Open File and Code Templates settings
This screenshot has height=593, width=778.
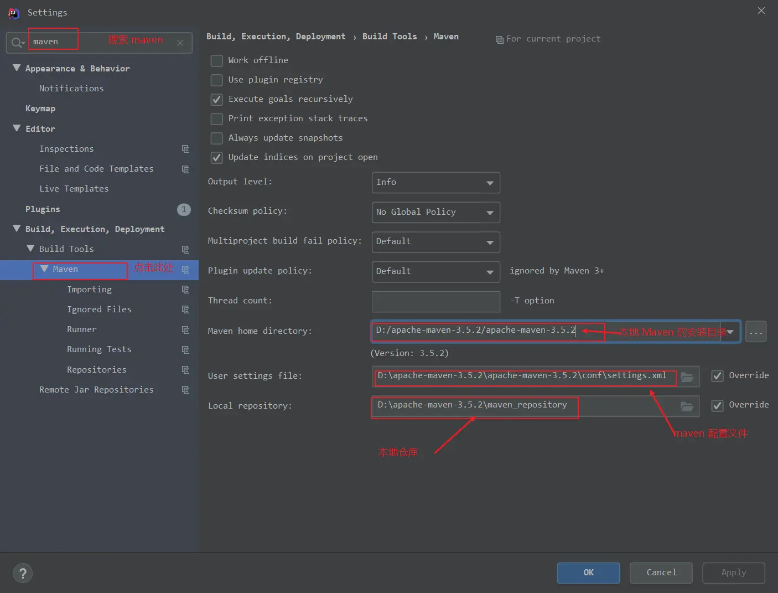(96, 169)
